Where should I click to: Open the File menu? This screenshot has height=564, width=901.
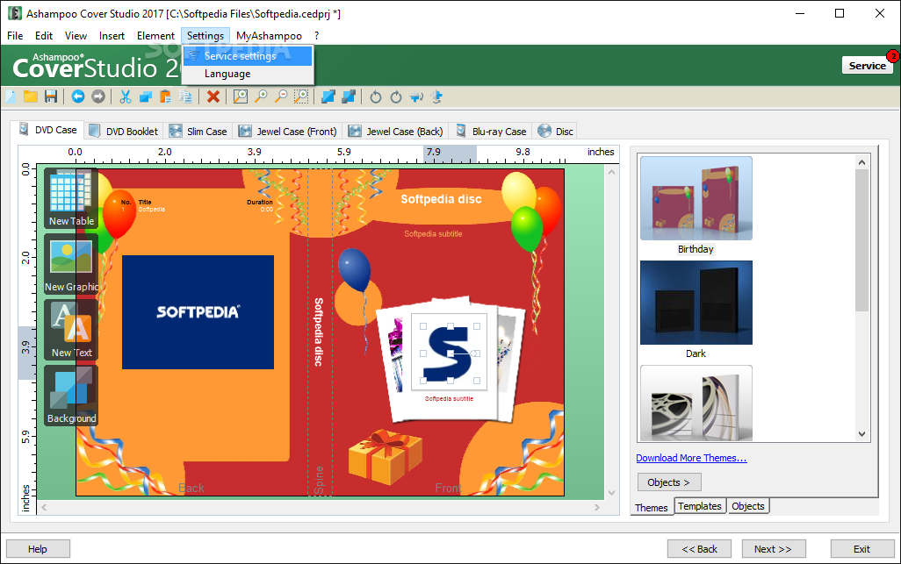point(15,36)
